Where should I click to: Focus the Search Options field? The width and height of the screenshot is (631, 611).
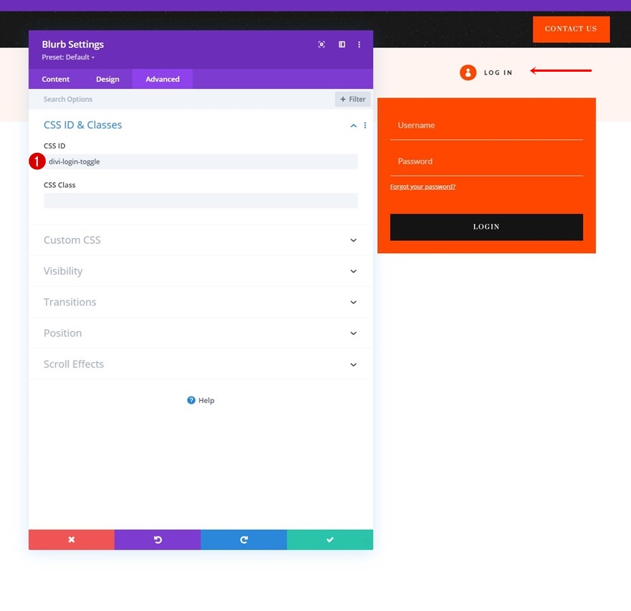click(x=181, y=99)
